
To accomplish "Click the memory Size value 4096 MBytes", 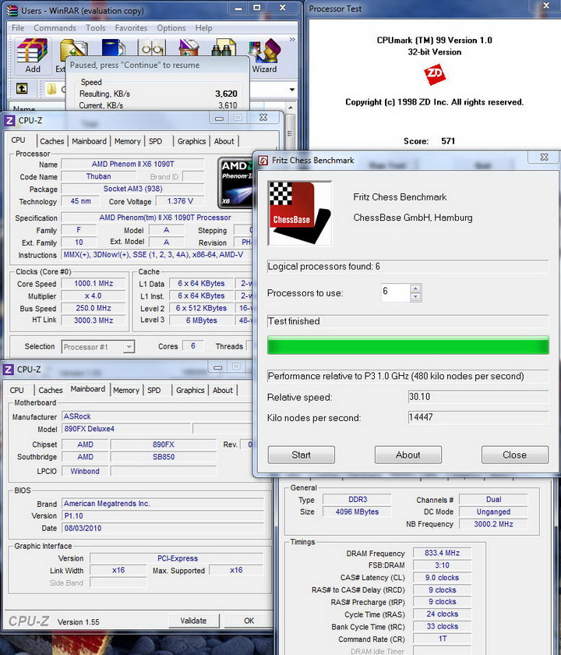I will coord(357,512).
